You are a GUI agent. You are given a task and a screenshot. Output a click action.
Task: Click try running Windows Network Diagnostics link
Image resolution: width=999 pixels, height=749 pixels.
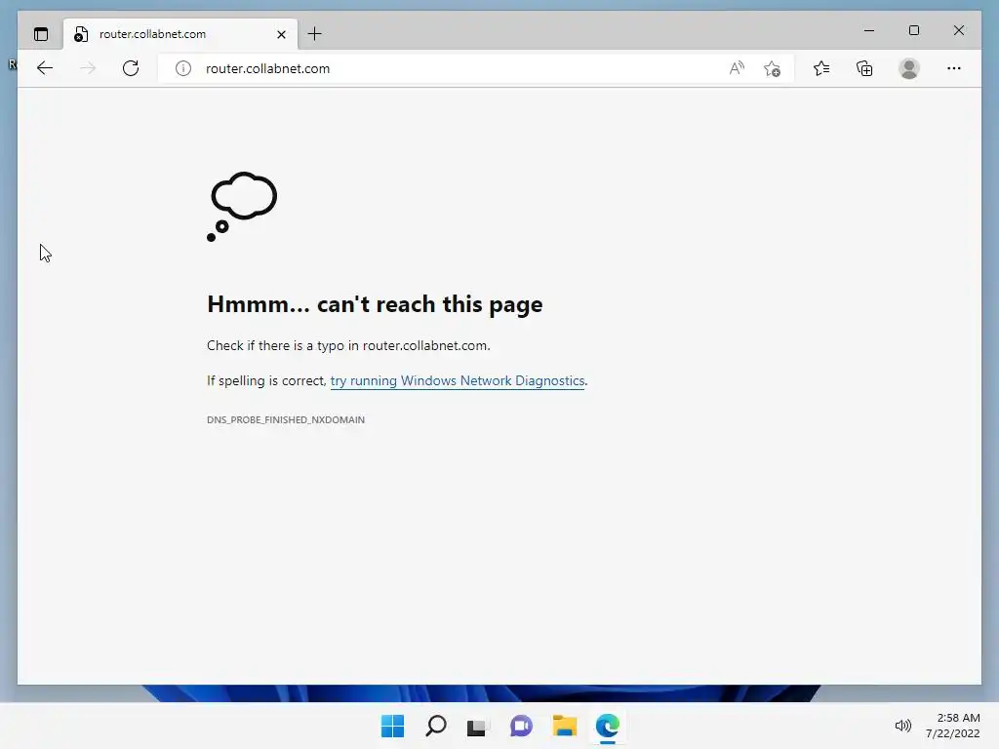pos(458,381)
